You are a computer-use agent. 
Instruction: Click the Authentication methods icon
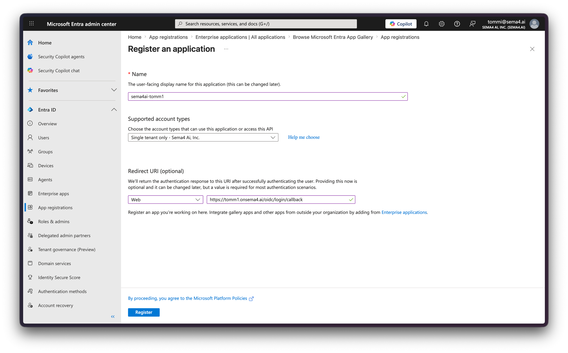click(x=30, y=291)
